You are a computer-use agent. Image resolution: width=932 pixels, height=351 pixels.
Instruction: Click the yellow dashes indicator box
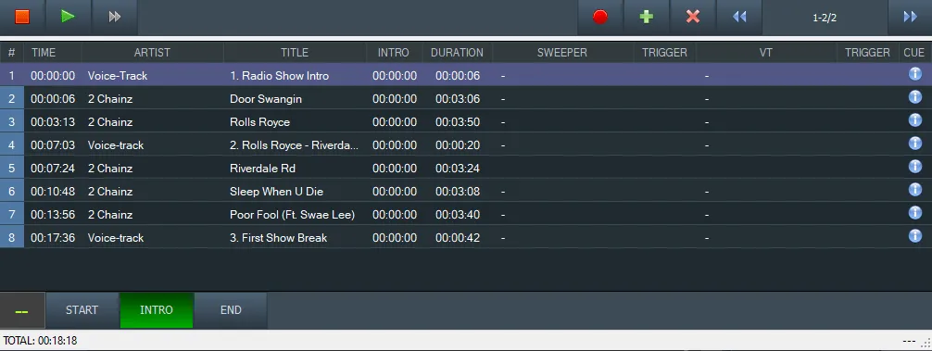click(x=22, y=310)
